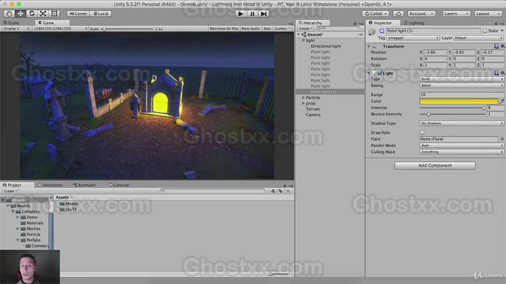
Task: Enable the Draw Halo checkbox
Action: click(x=422, y=133)
